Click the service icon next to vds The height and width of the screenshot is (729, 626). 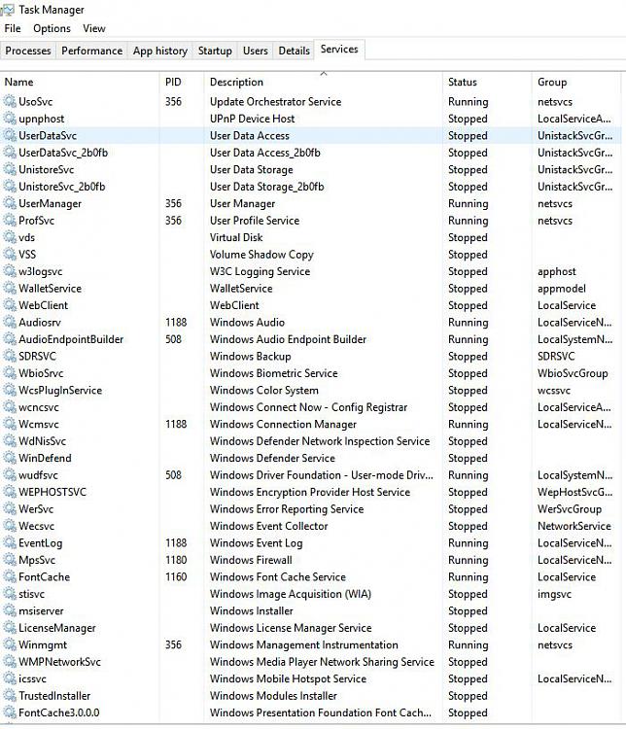tap(10, 237)
